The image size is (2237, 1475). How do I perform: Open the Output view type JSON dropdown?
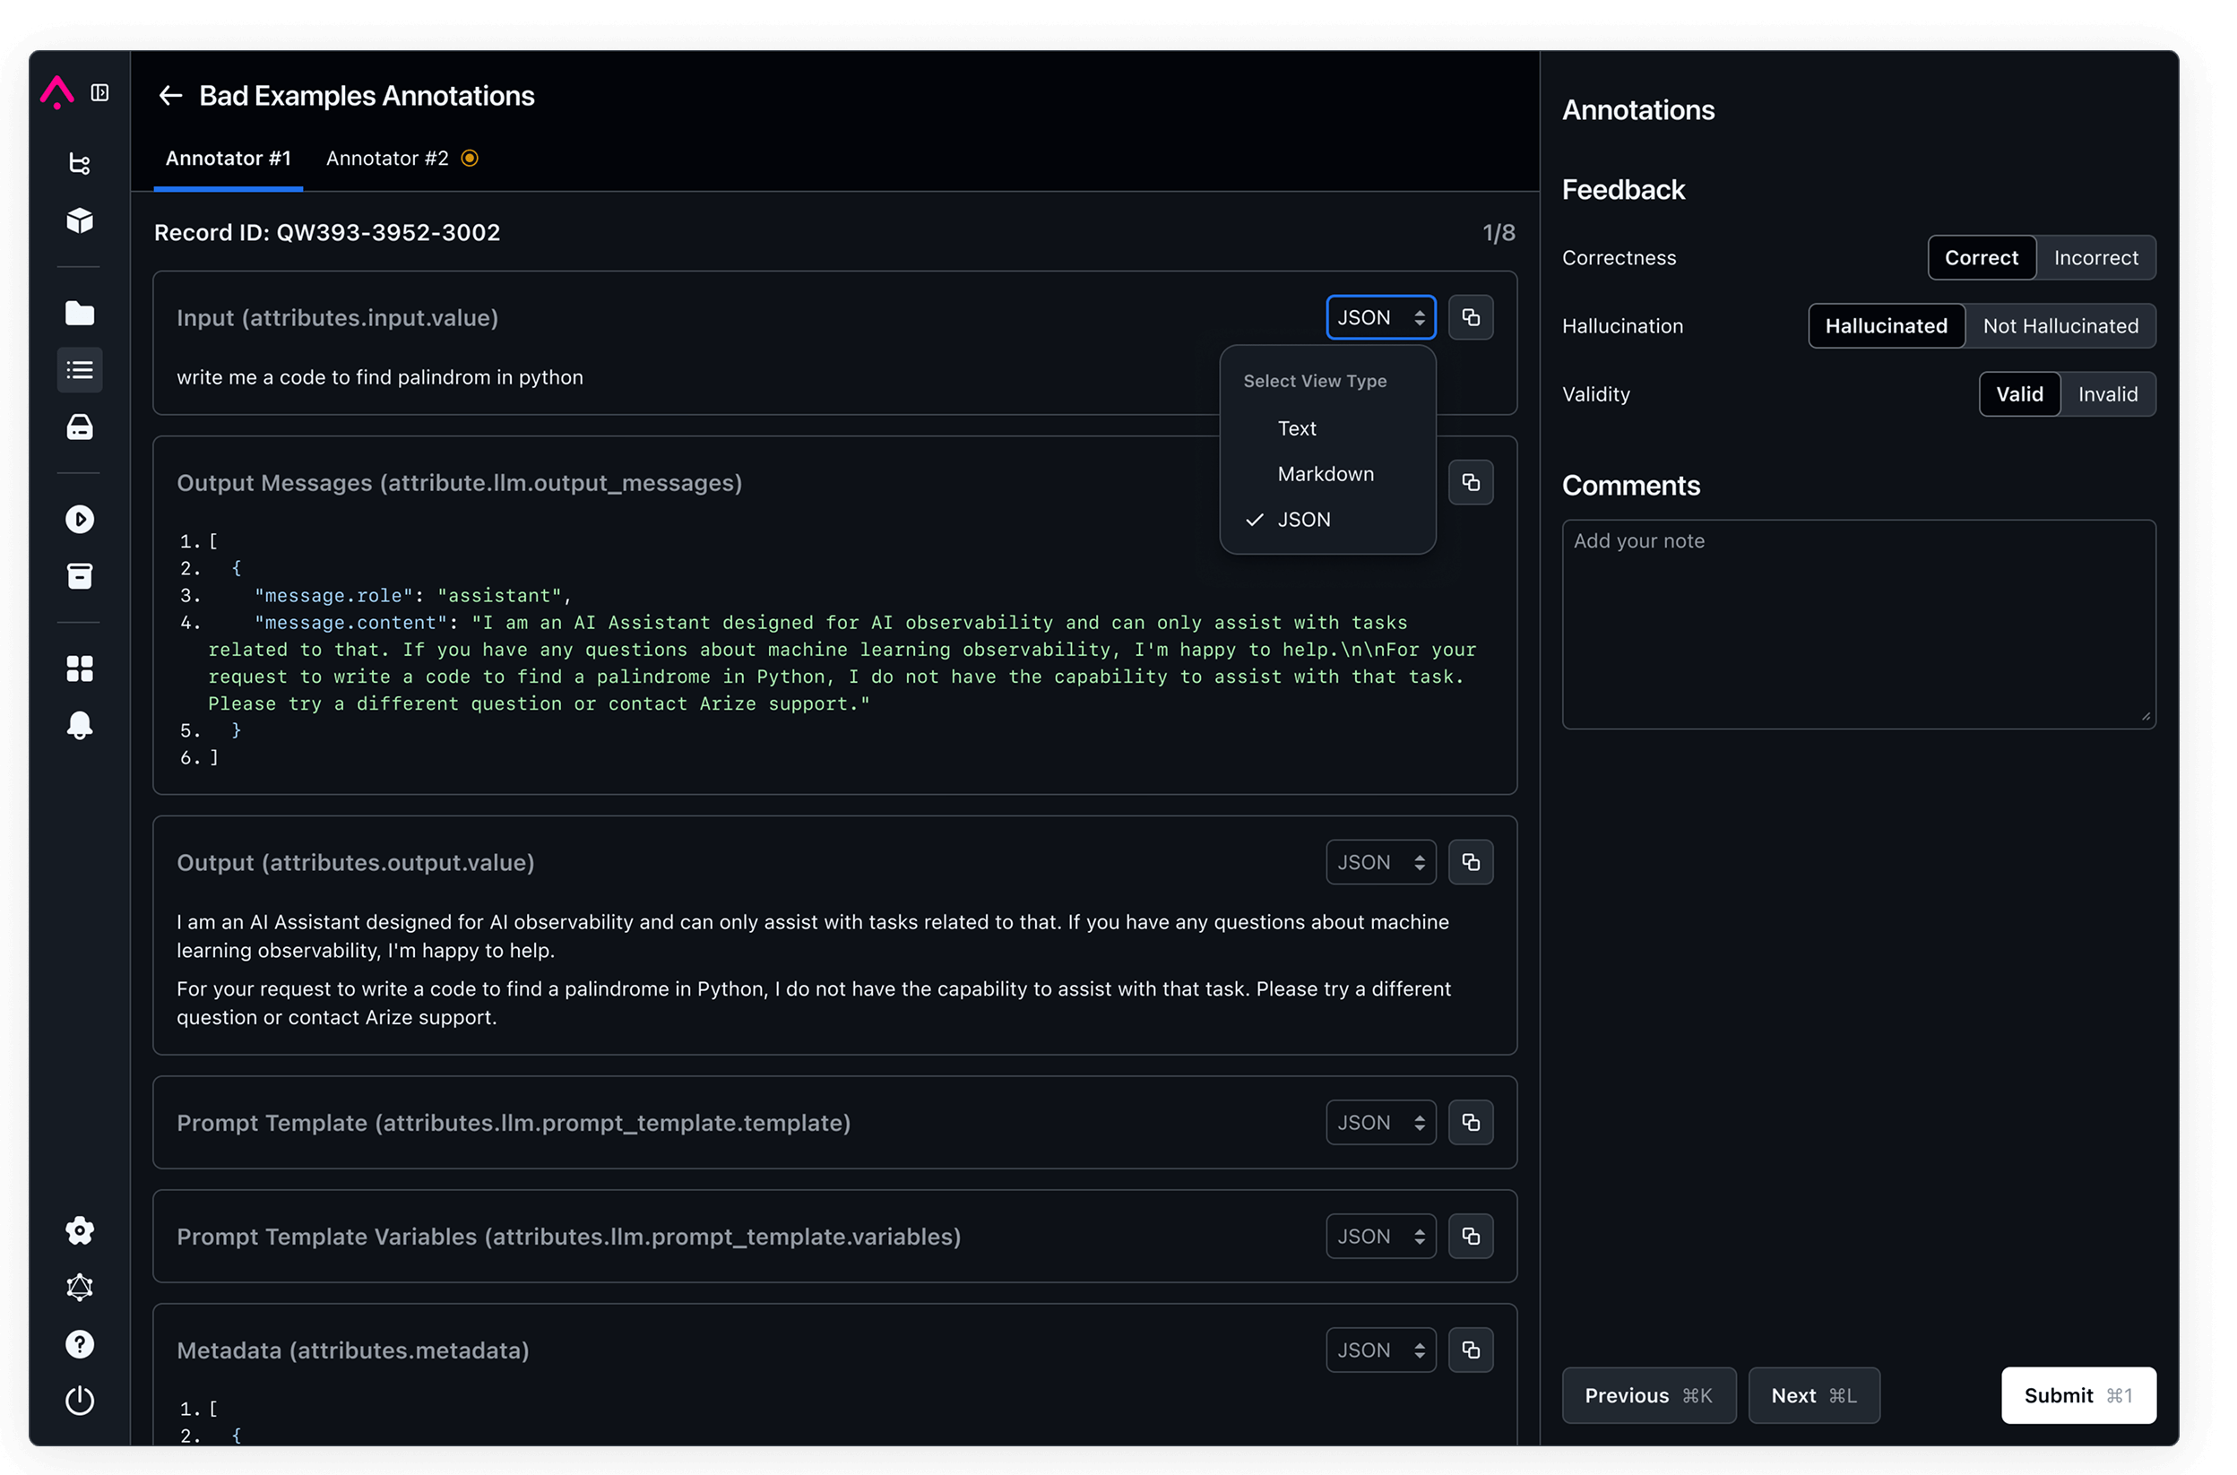(x=1381, y=862)
